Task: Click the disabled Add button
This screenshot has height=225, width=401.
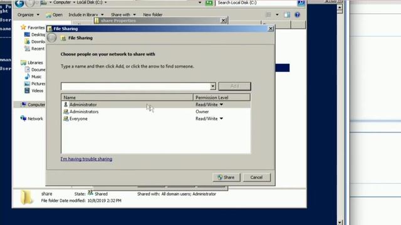Action: 234,86
